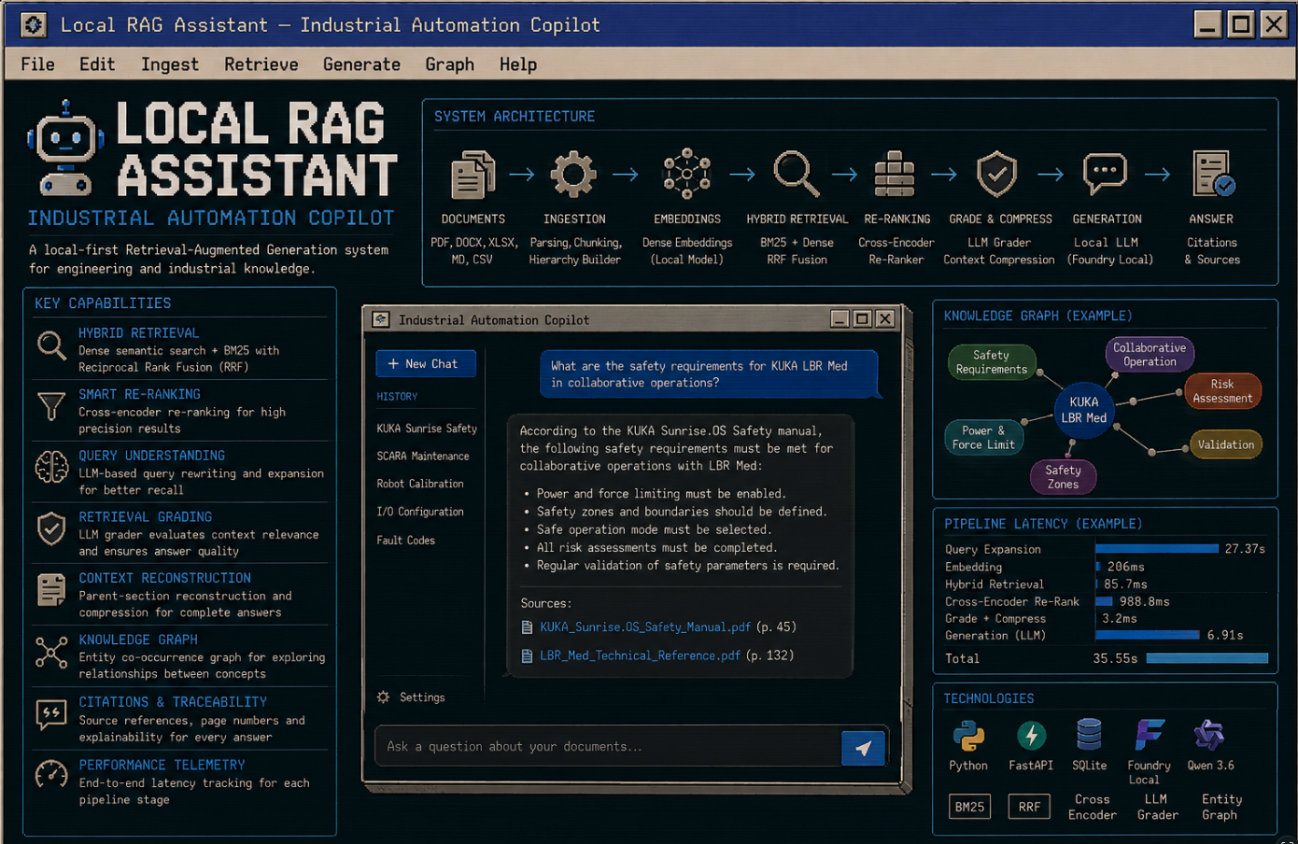Click the Generation (LLM) latency bar
Image resolution: width=1298 pixels, height=844 pixels.
point(1148,635)
